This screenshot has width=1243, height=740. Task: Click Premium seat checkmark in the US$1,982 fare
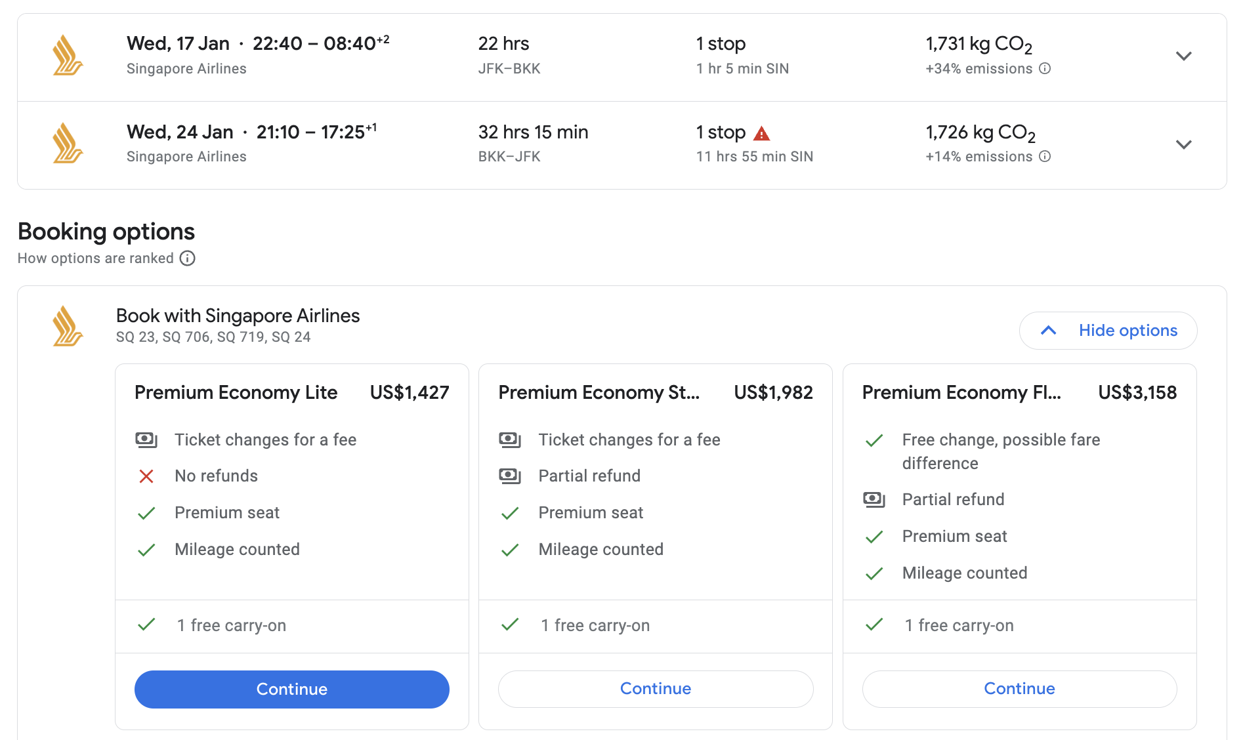click(x=510, y=513)
